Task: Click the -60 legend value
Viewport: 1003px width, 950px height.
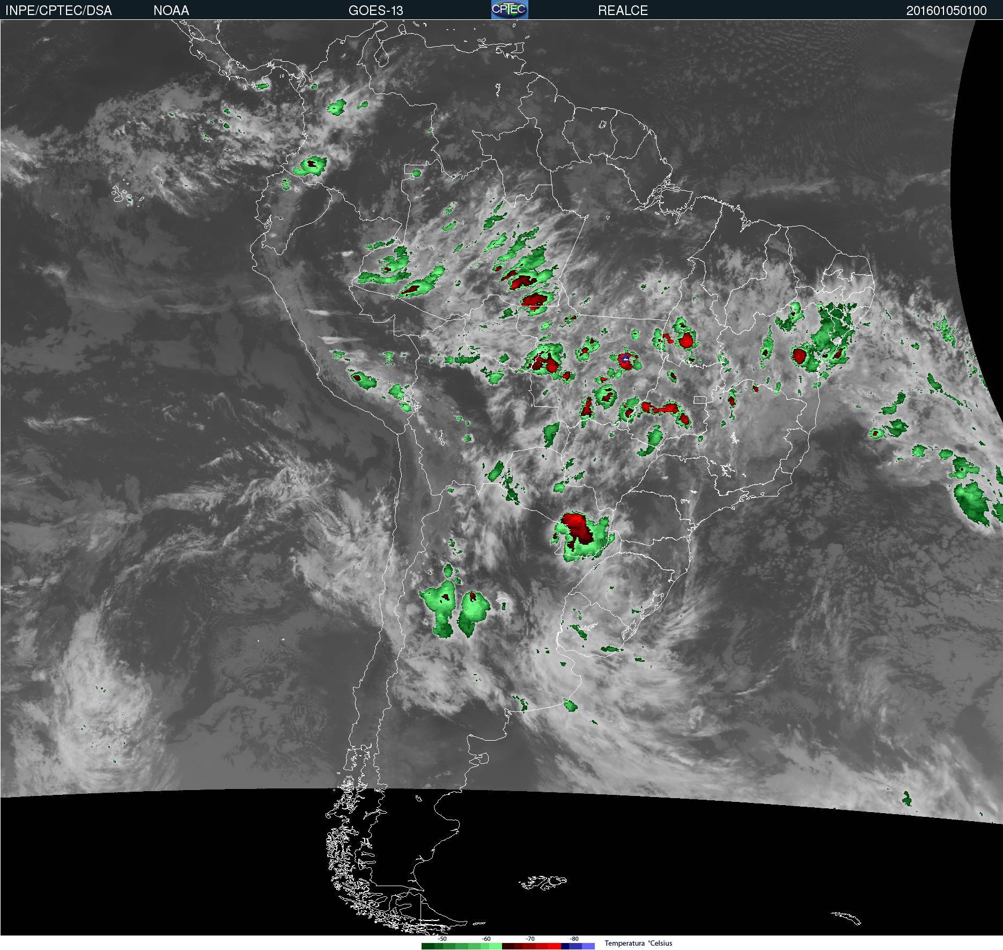Action: coord(486,939)
